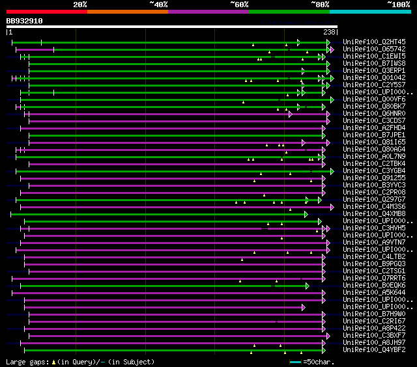The width and height of the screenshot is (417, 367).
Task: Select the UniRef100_C2Y5S7 label
Action: tap(374, 85)
